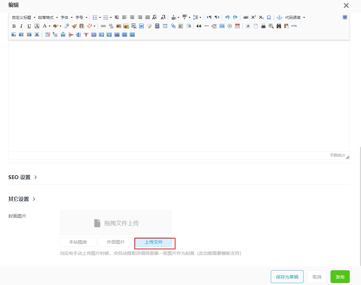Click the undo arrow icon
Image resolution: width=361 pixels, height=285 pixels.
(x=228, y=17)
